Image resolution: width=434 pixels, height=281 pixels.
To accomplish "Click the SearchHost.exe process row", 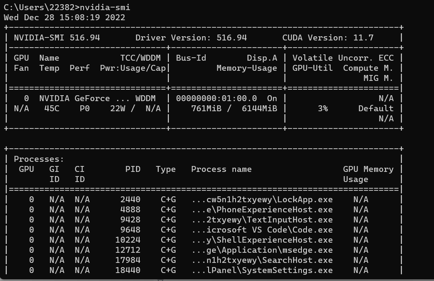I will (x=262, y=260).
